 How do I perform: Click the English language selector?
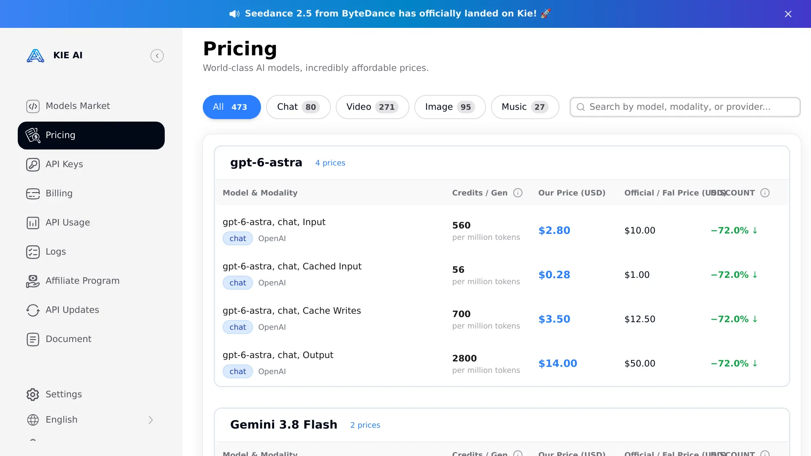[x=91, y=420]
